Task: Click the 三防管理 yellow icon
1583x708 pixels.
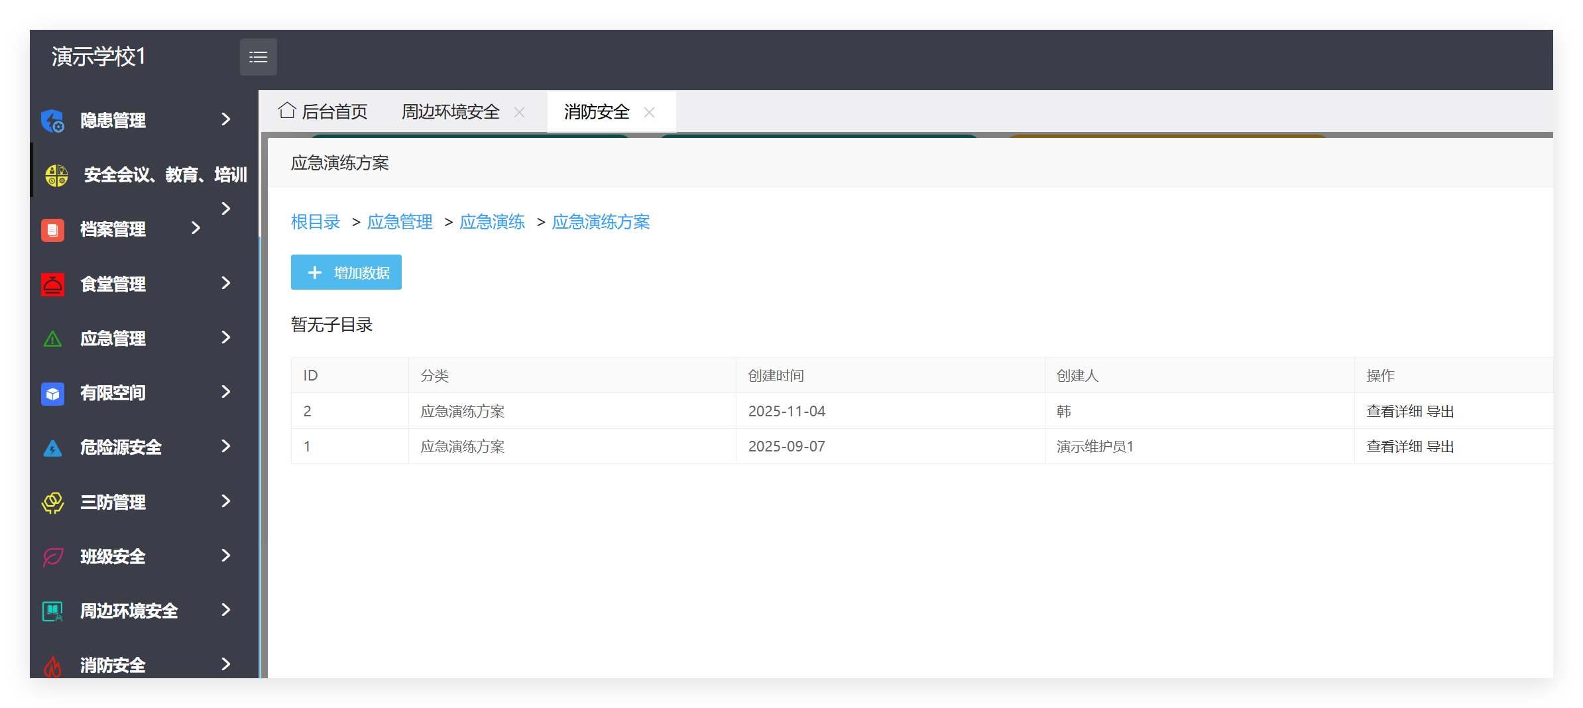Action: click(x=52, y=502)
